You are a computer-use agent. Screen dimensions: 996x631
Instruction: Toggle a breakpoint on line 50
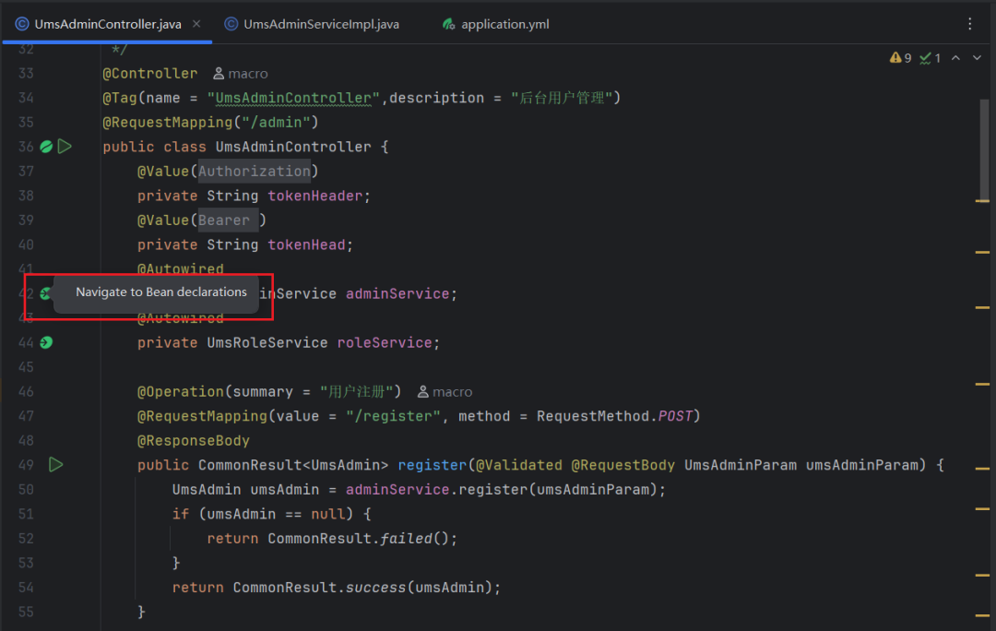pos(26,489)
